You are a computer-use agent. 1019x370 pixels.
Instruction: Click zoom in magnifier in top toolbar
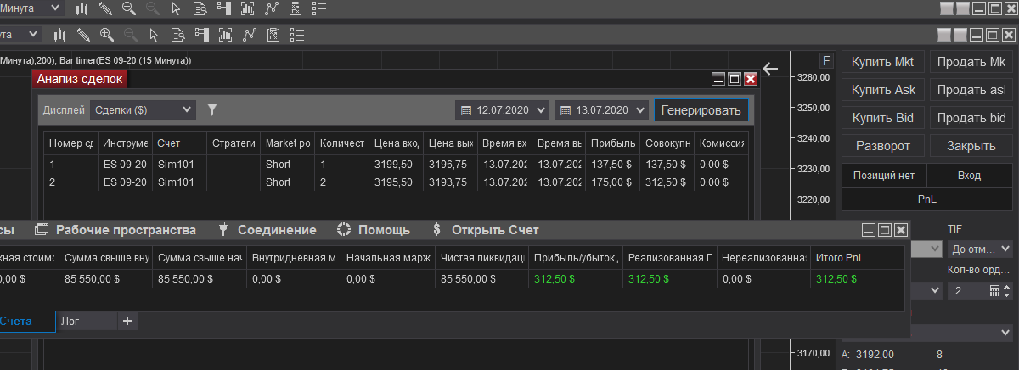(129, 8)
